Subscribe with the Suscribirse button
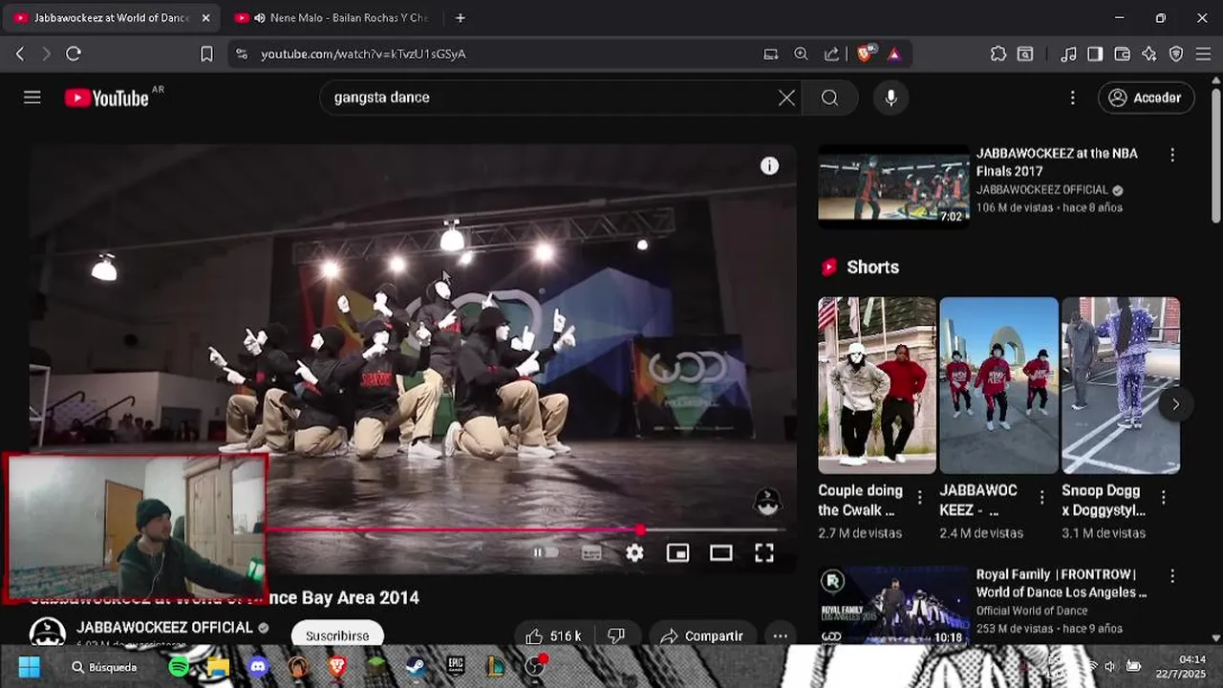 click(337, 635)
